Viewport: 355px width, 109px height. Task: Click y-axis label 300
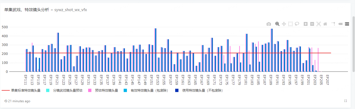pos(5,45)
